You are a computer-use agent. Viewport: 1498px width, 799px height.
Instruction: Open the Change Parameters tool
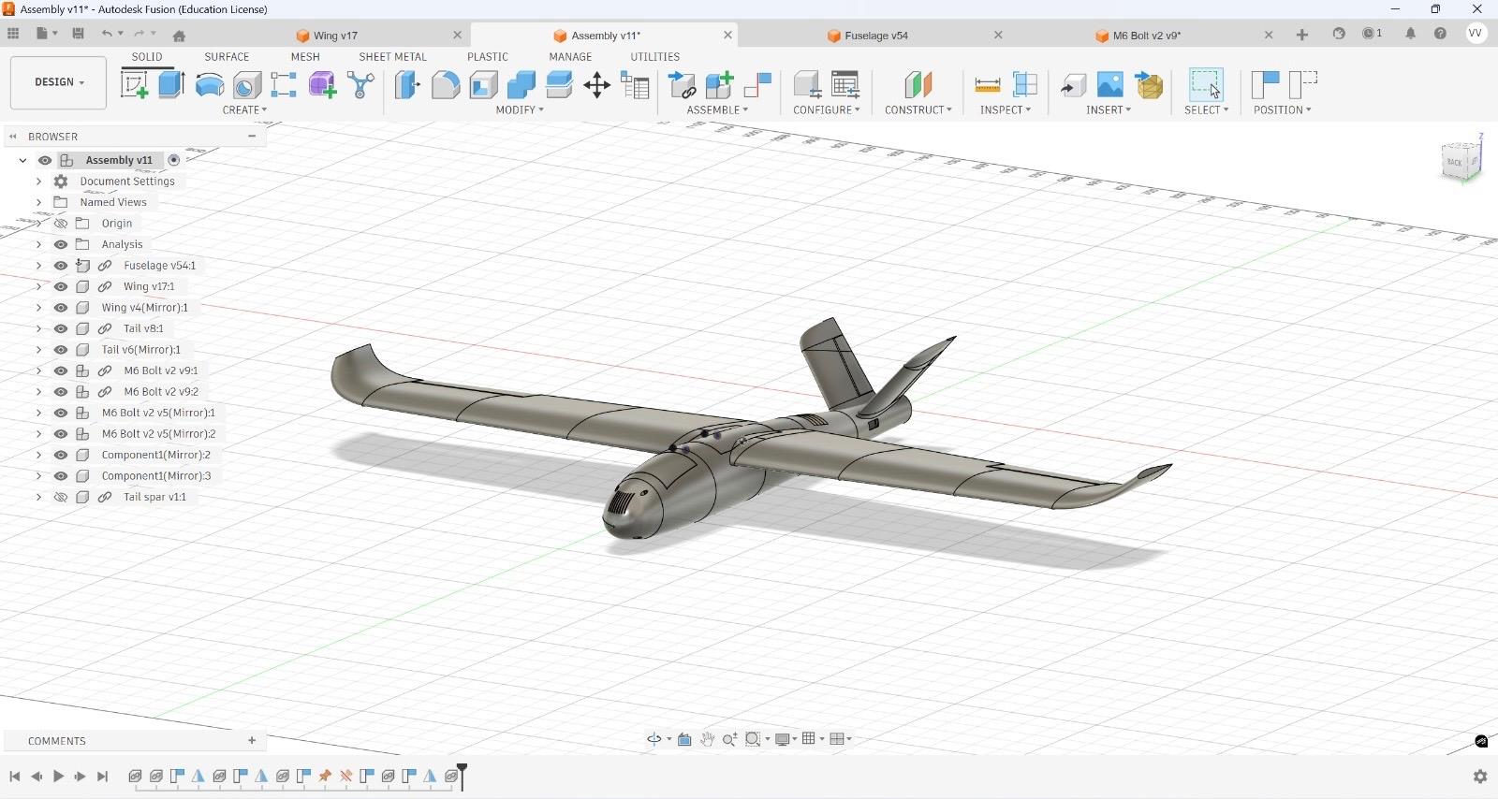pyautogui.click(x=636, y=86)
